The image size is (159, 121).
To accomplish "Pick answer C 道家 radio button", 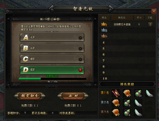I will [80, 59].
